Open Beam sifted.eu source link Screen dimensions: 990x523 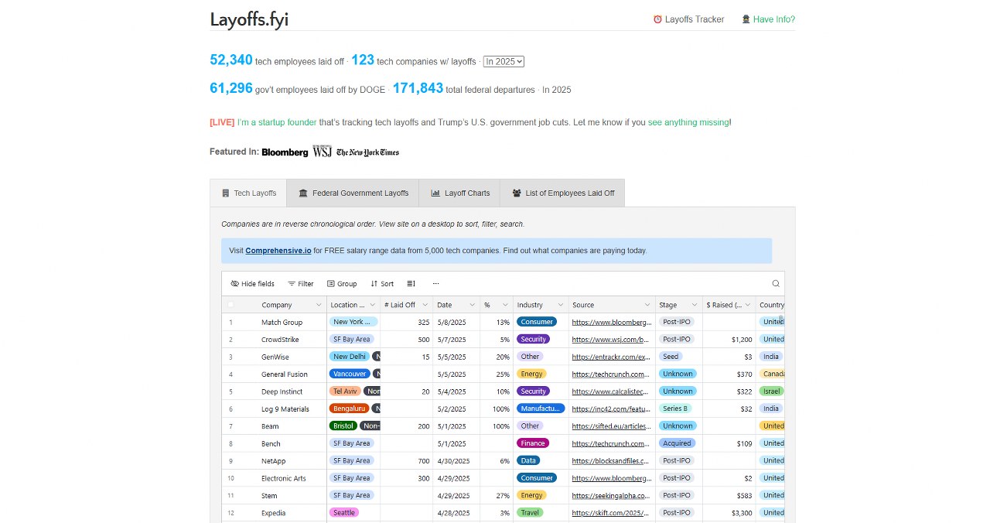[611, 426]
